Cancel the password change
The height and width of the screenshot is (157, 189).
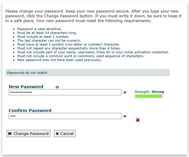pos(65,133)
